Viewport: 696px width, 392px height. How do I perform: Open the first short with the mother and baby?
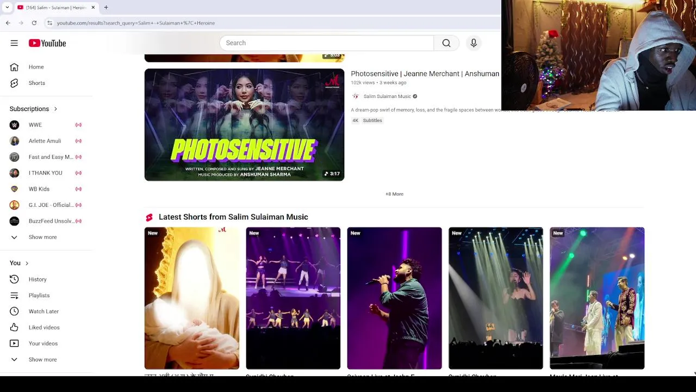pos(191,298)
